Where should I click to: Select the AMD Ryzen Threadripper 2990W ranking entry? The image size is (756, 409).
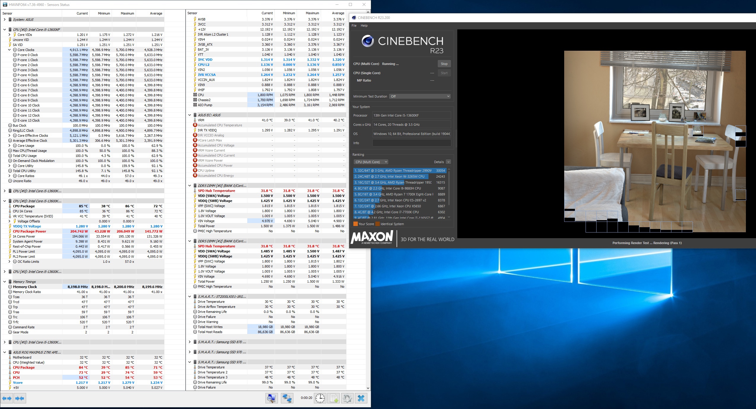399,171
